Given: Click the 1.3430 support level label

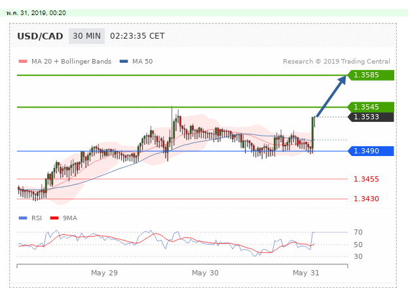Looking at the screenshot, I should [x=366, y=199].
